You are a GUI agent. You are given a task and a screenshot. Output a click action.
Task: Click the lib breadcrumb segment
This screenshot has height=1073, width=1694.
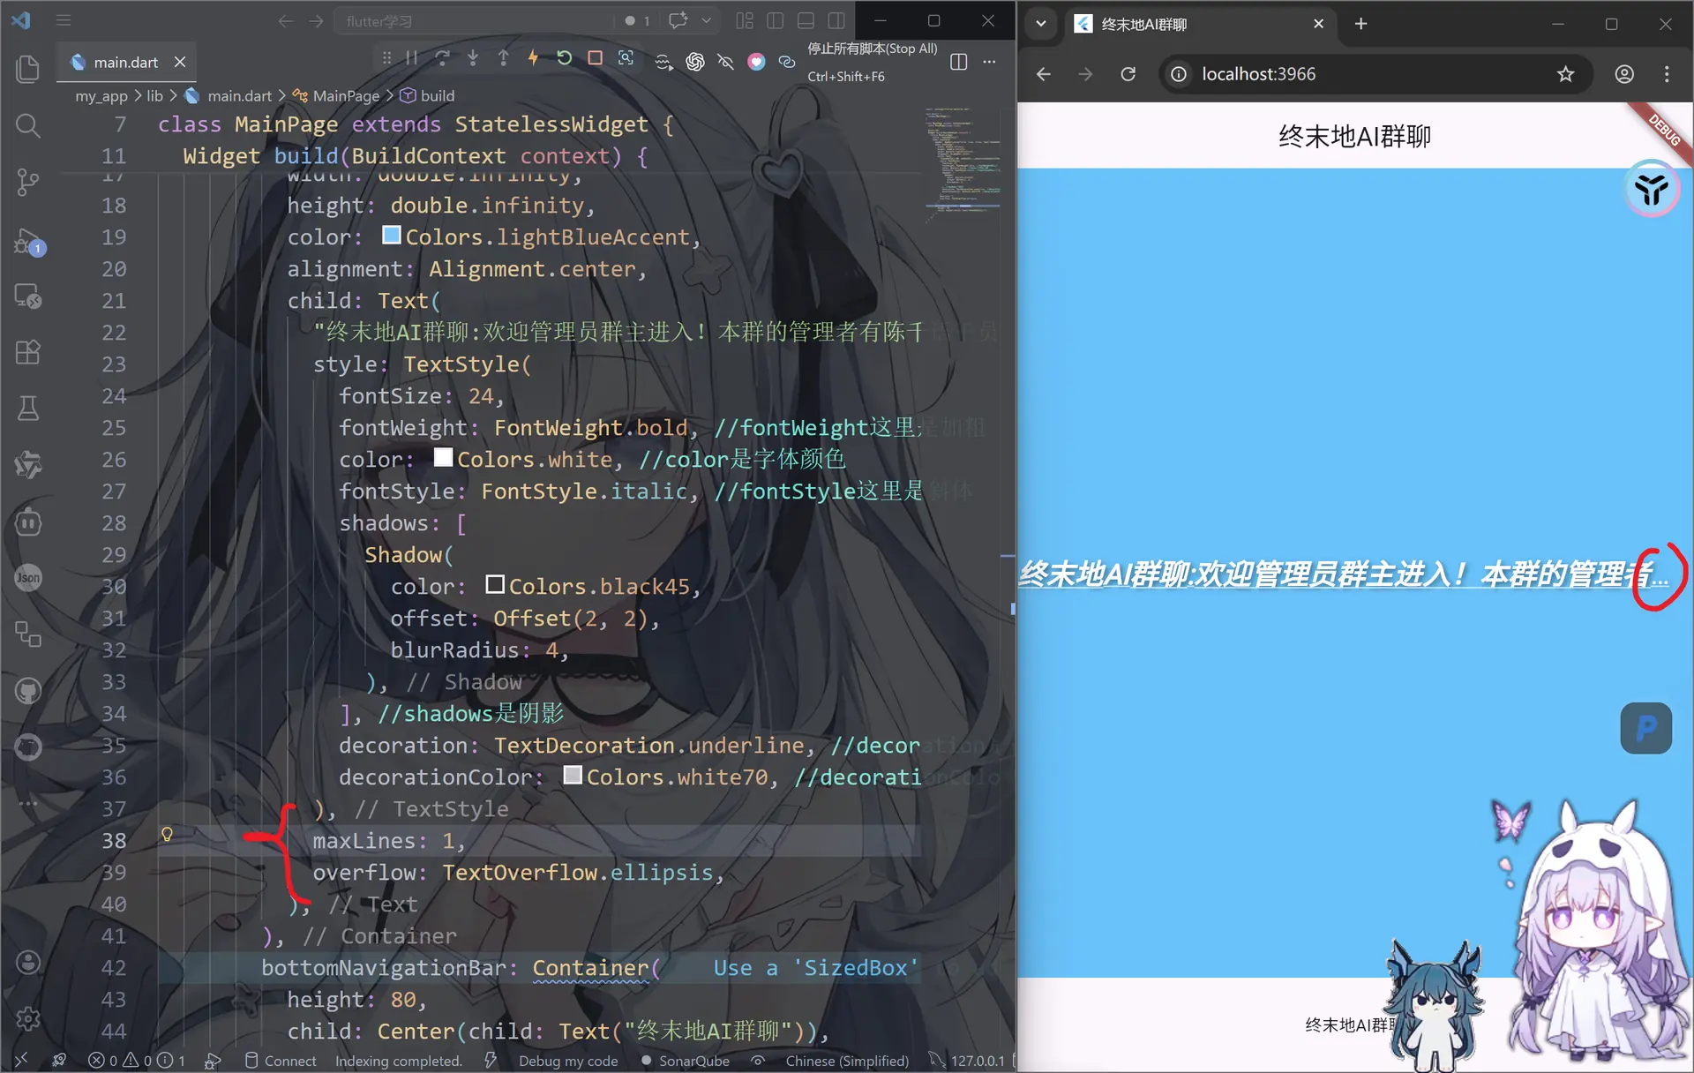point(154,95)
